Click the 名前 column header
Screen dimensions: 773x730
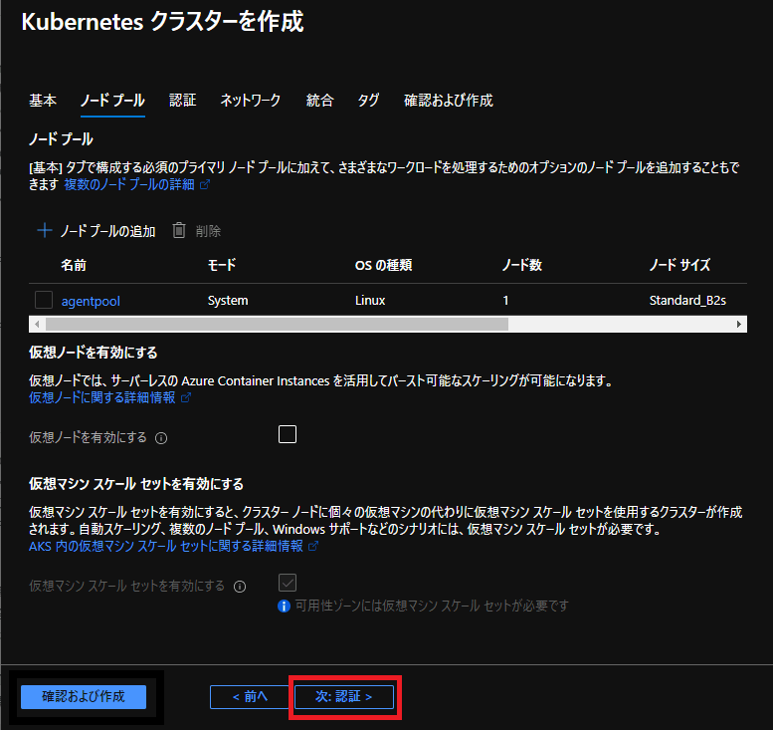point(74,265)
